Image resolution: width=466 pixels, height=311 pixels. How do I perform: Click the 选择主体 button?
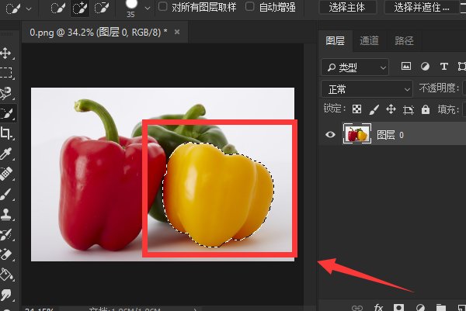347,7
